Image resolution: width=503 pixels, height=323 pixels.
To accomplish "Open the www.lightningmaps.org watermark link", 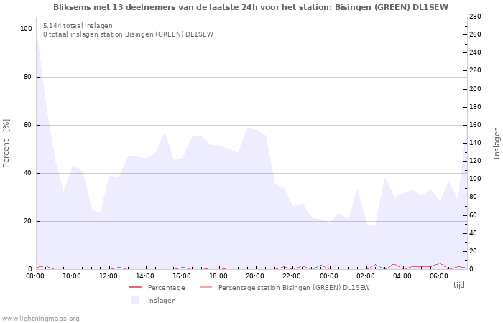I will (x=41, y=318).
